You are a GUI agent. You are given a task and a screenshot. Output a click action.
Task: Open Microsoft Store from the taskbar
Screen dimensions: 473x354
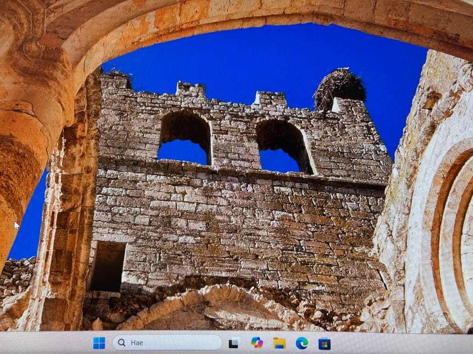[x=324, y=344]
